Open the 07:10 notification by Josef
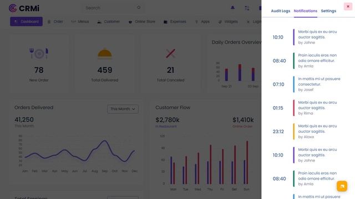This screenshot has width=355, height=199. [x=307, y=84]
